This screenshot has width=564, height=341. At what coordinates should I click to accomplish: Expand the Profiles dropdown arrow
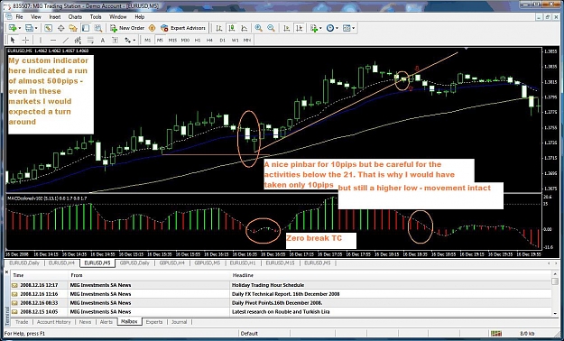(x=35, y=28)
